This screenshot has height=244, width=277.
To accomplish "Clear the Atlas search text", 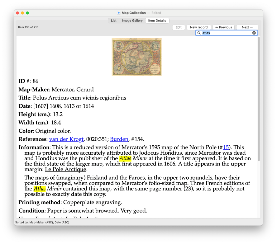I will tap(254, 33).
